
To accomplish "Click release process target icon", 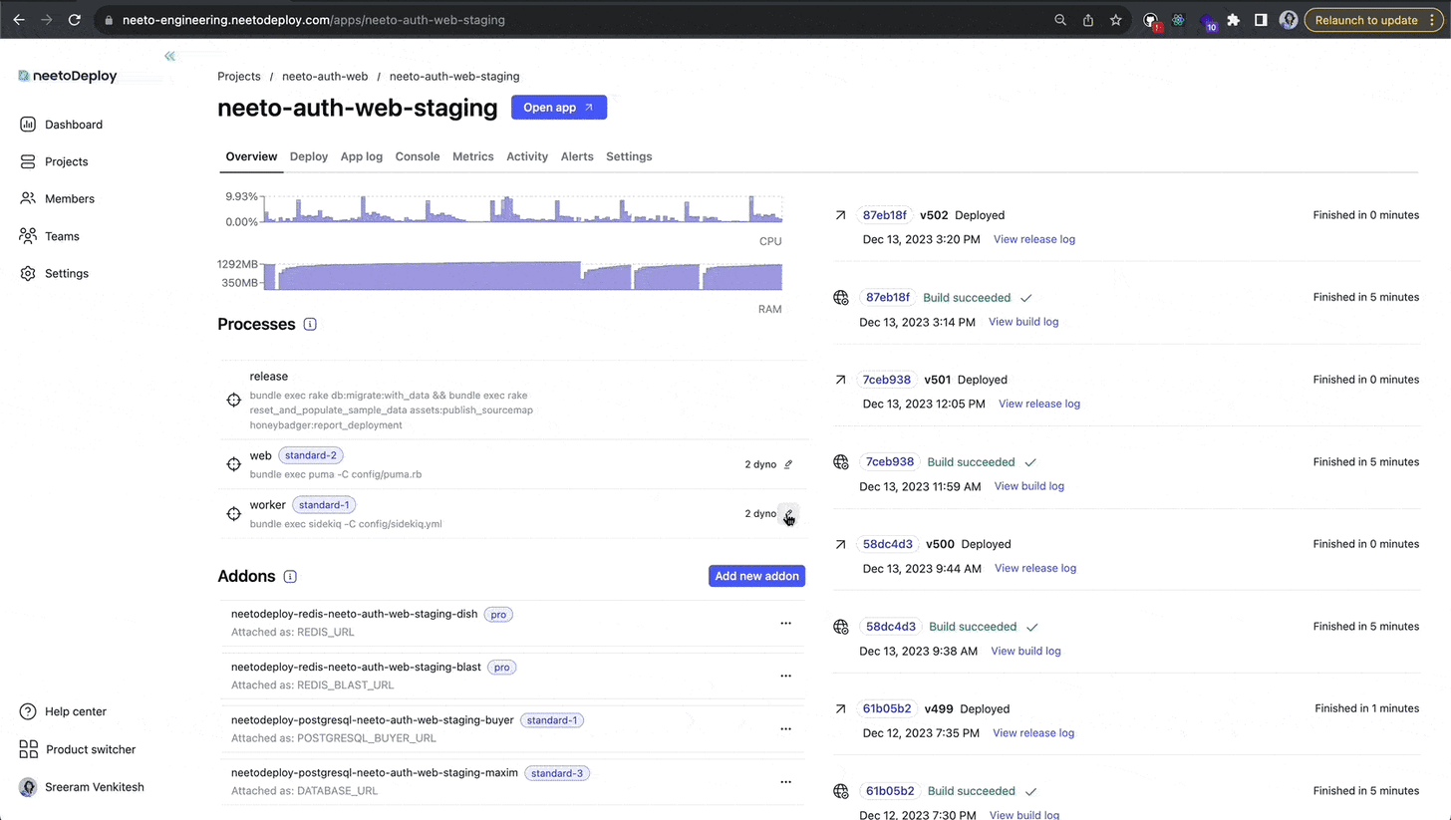I will pos(233,400).
